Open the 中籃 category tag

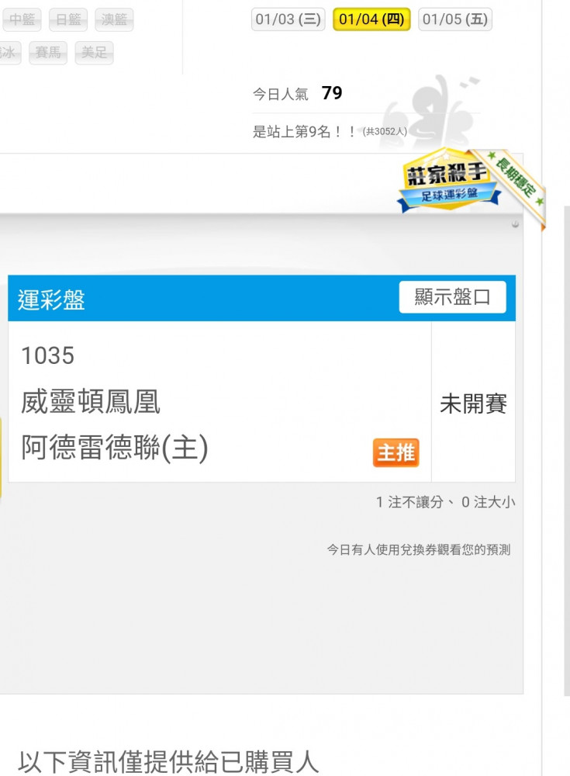[22, 20]
